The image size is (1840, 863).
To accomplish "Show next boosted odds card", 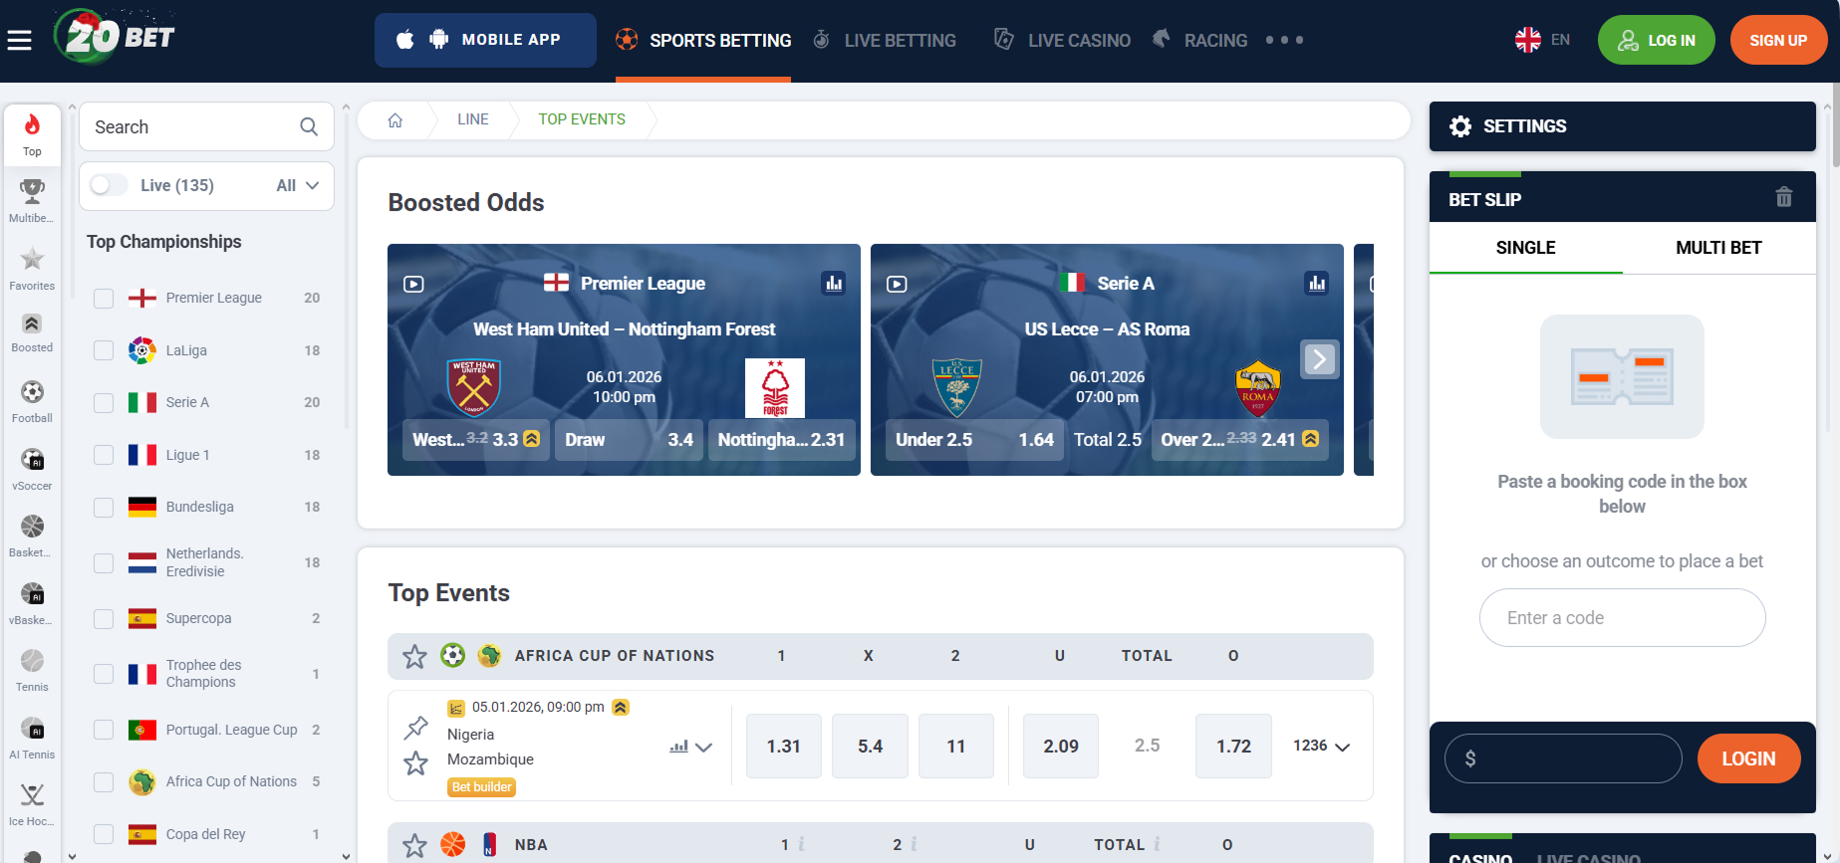I will [1319, 359].
